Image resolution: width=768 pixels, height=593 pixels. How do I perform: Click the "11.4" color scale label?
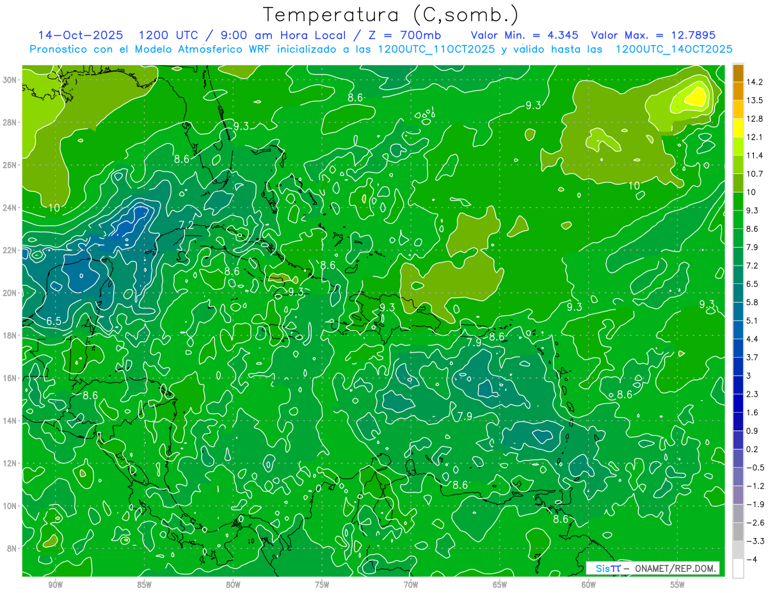756,155
